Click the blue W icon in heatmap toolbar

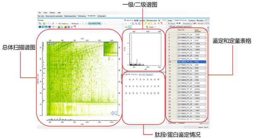(40, 27)
